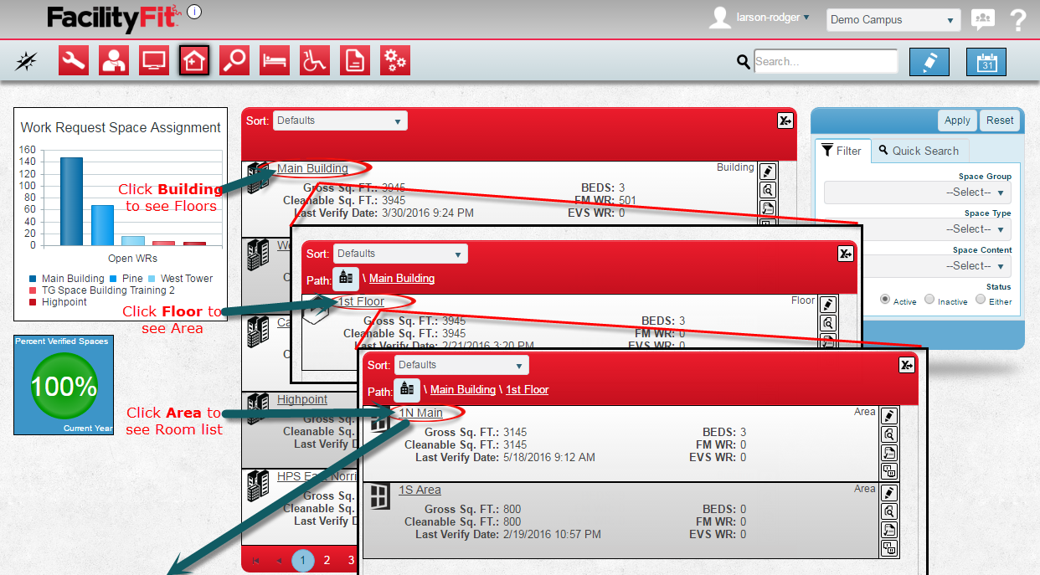Switch to the Filter tab
The width and height of the screenshot is (1040, 575).
842,151
